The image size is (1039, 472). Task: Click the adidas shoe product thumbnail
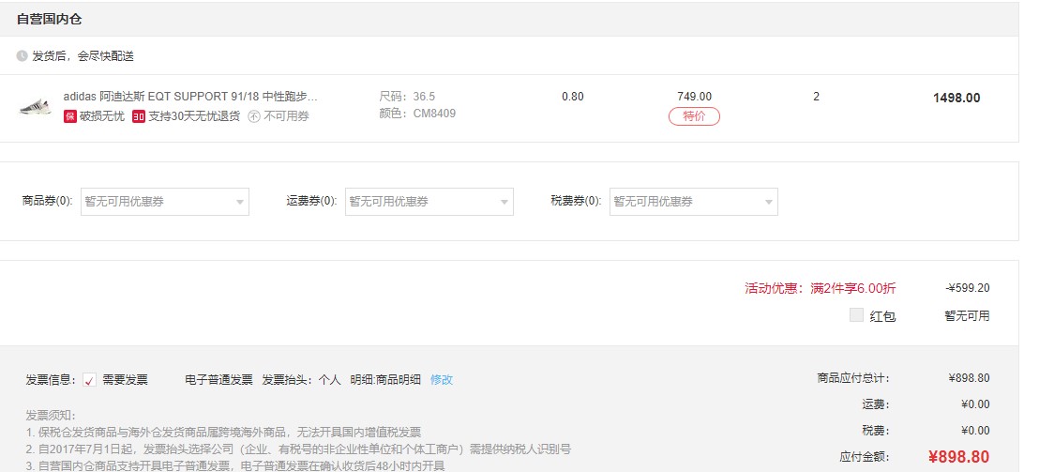(x=35, y=107)
